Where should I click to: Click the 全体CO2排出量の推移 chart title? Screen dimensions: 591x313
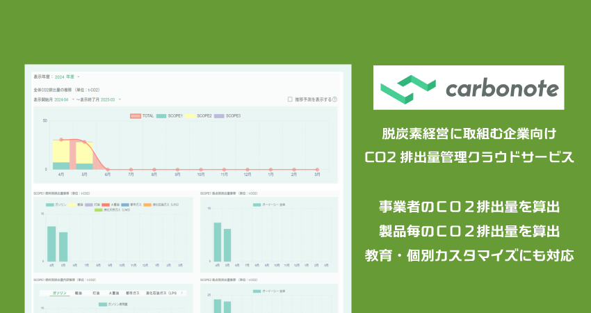tap(67, 90)
